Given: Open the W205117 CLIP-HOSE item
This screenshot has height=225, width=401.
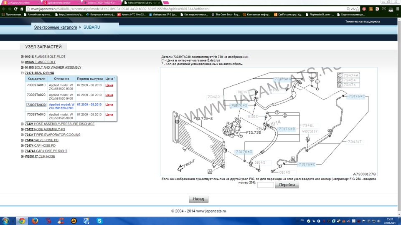Looking at the screenshot, I should (x=40, y=156).
